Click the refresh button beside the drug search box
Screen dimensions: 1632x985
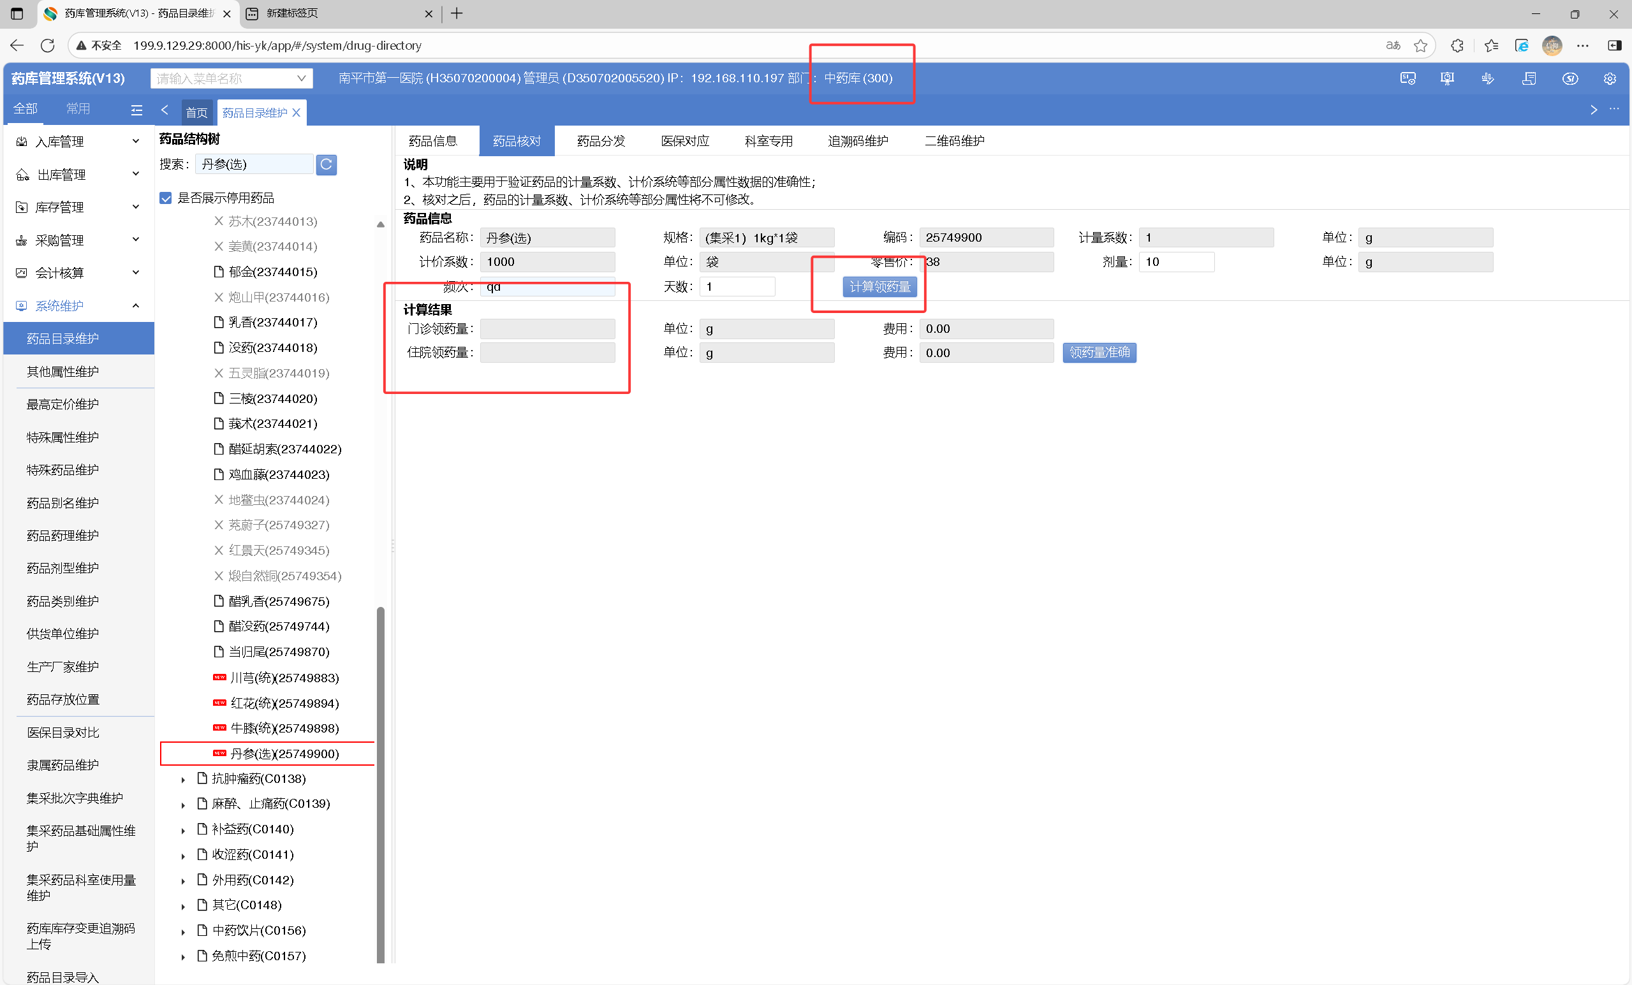click(326, 164)
